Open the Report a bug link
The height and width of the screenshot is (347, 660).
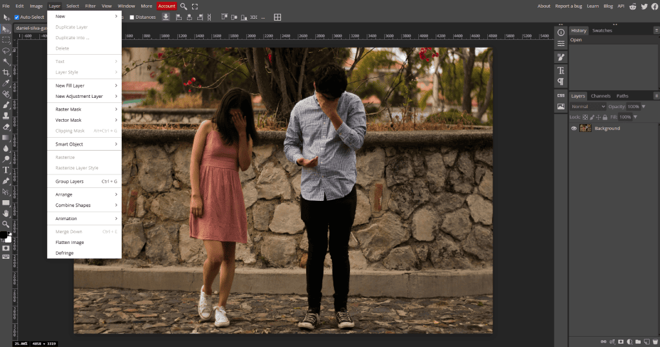568,6
